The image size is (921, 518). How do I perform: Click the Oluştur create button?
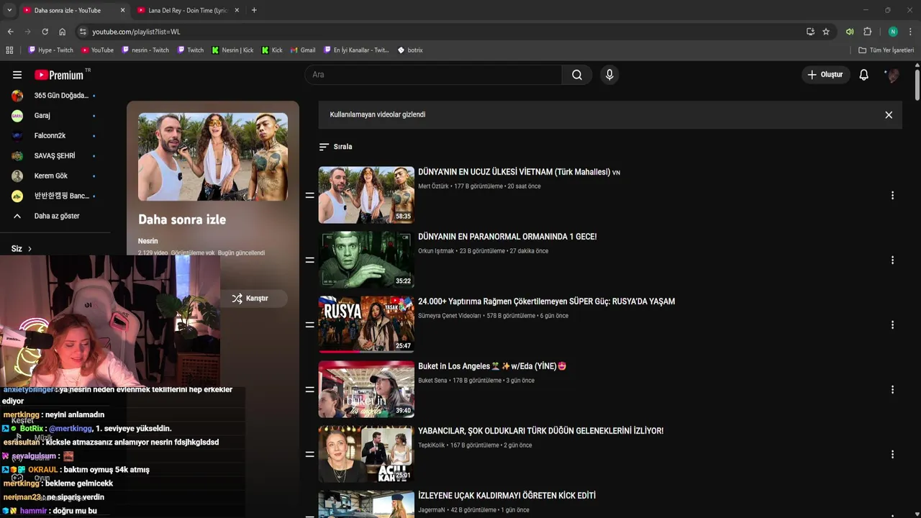825,75
